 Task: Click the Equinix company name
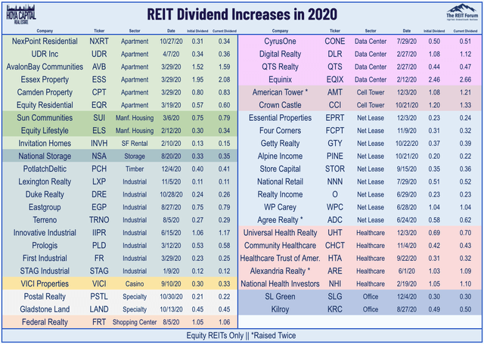(x=280, y=79)
